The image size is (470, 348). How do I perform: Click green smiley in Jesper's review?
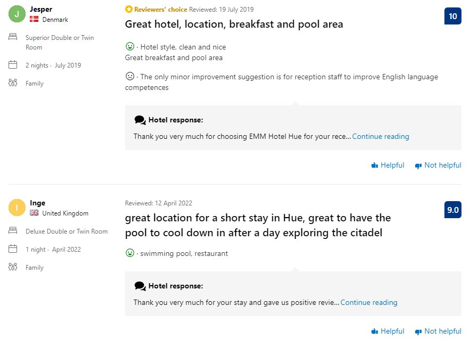pos(129,47)
